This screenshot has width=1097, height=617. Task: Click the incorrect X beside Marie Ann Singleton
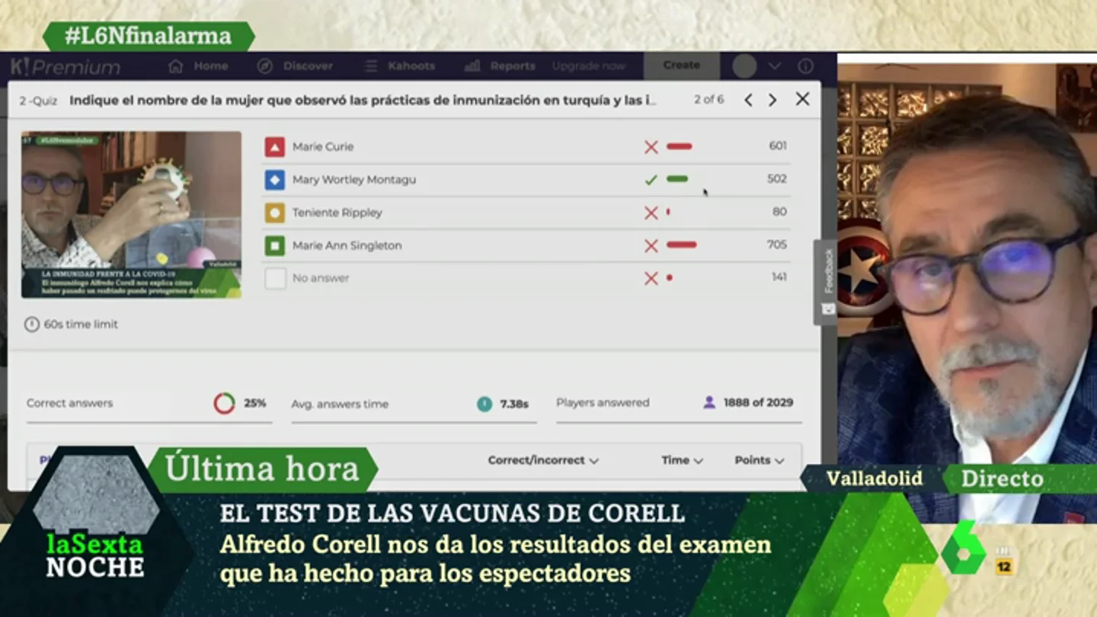coord(651,245)
